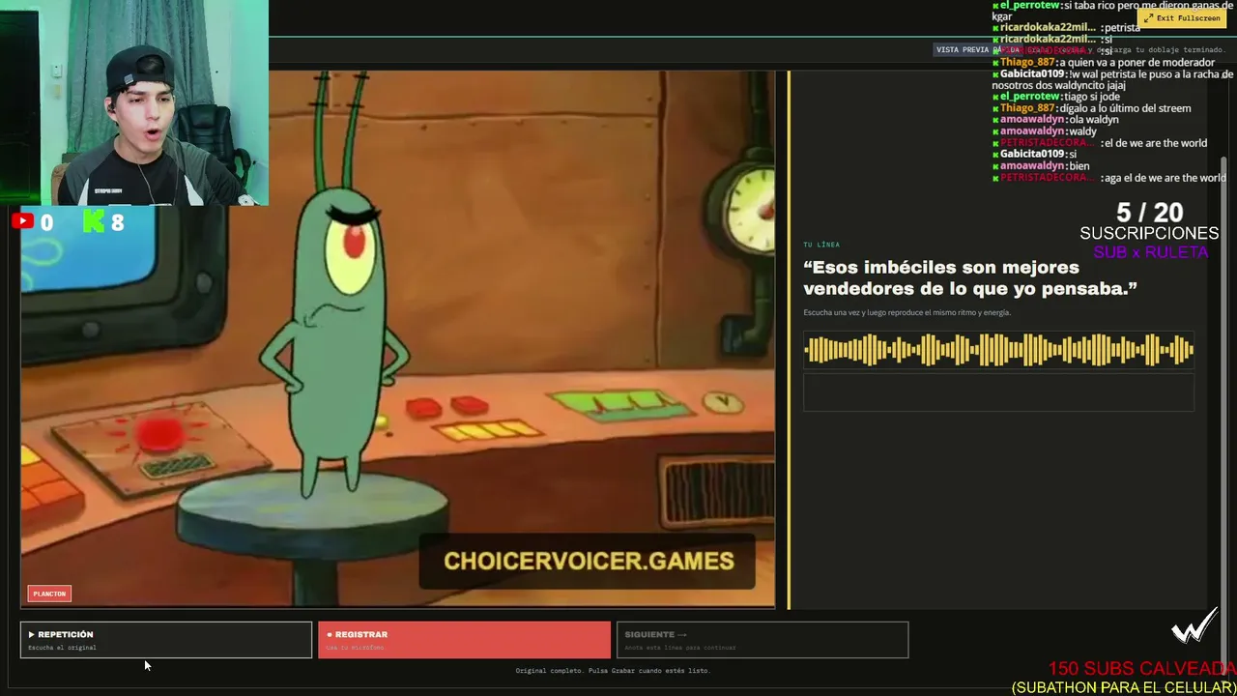
Task: Click the green Kick icon in the overlay
Action: (x=94, y=221)
